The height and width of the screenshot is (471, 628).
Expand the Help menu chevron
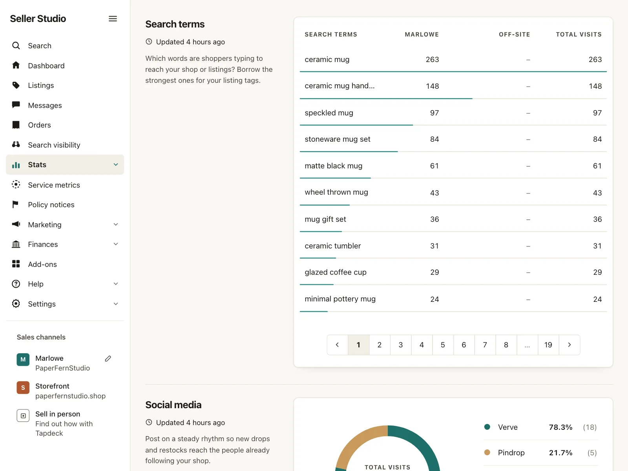tap(116, 284)
